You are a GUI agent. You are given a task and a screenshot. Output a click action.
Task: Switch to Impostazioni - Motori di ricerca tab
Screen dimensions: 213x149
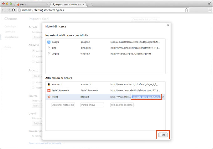[68, 4]
